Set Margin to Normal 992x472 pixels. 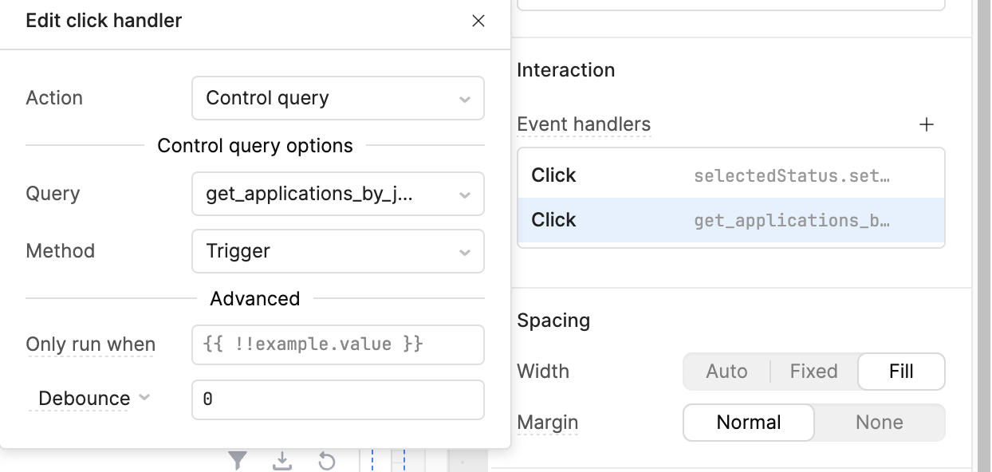pos(748,423)
